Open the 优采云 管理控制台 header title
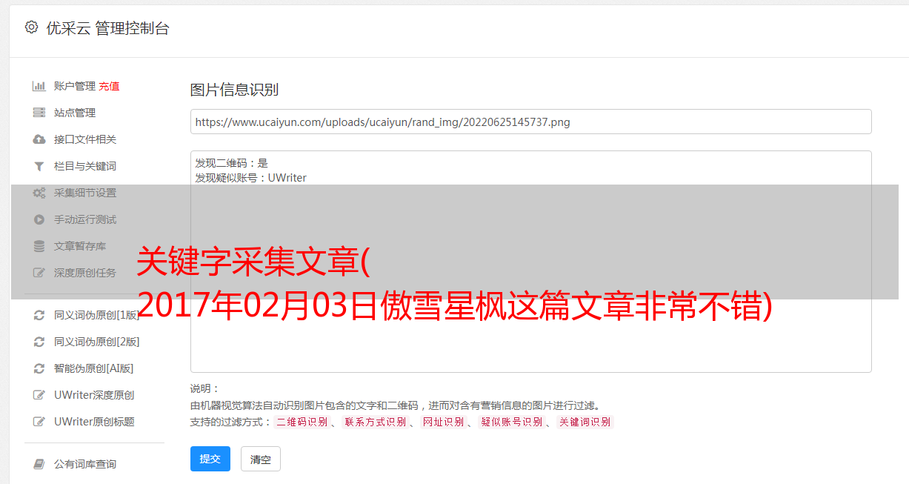This screenshot has width=909, height=484. coord(107,28)
